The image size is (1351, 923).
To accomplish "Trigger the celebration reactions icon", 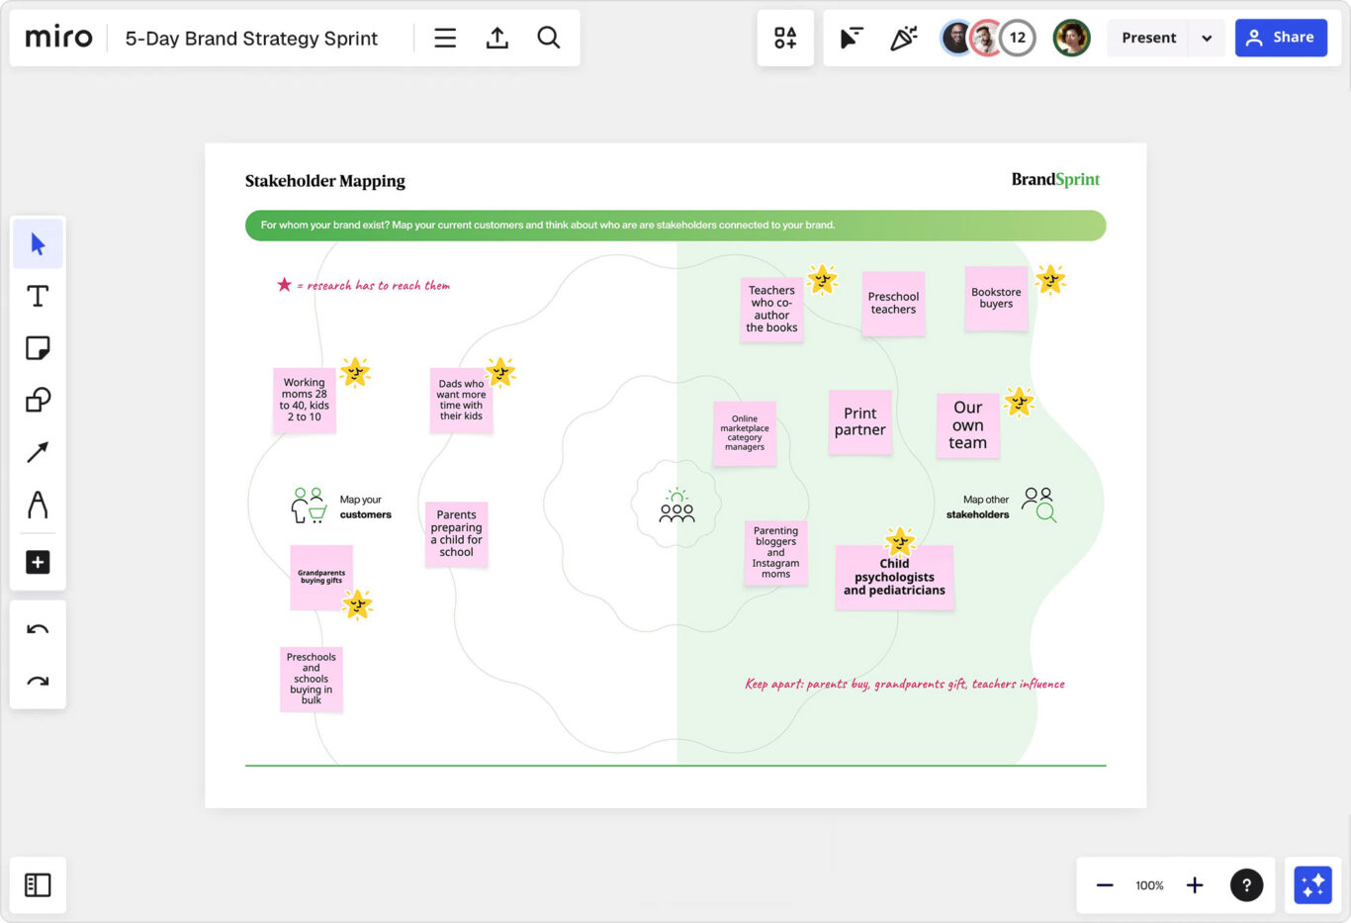I will click(903, 38).
